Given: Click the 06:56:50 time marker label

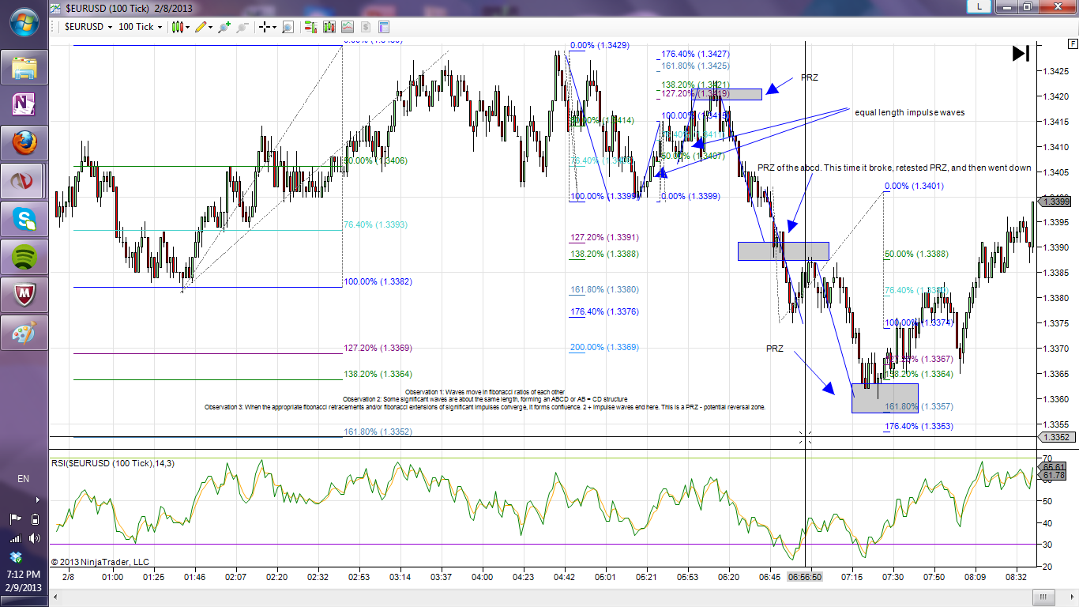Looking at the screenshot, I should point(805,578).
